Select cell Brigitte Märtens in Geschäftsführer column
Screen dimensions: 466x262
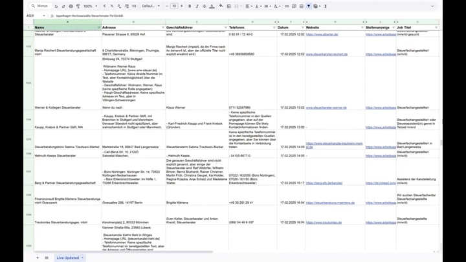pyautogui.click(x=197, y=195)
